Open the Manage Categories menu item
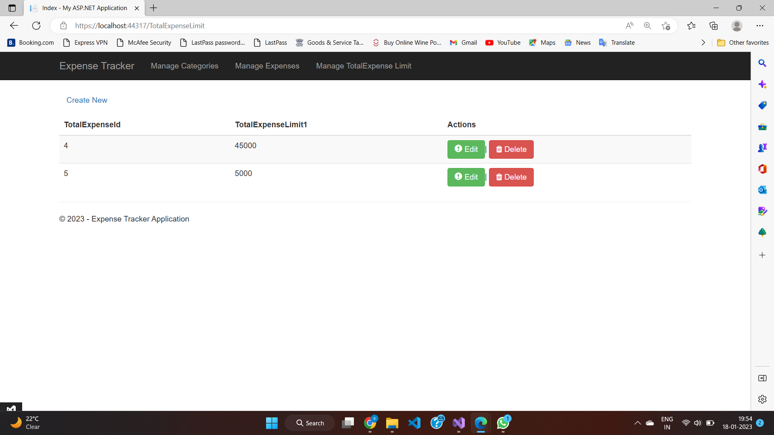 [184, 66]
